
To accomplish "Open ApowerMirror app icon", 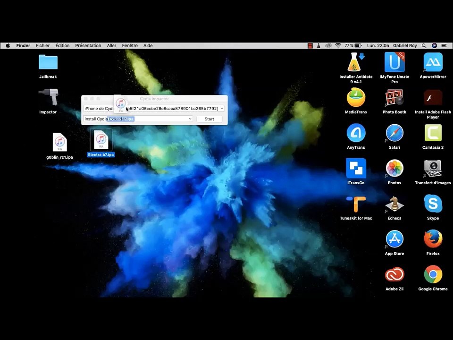I will [433, 62].
